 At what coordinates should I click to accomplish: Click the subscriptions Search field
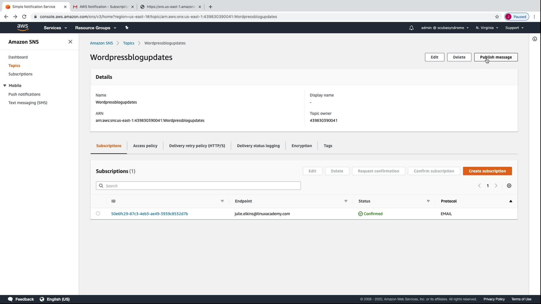click(x=198, y=186)
